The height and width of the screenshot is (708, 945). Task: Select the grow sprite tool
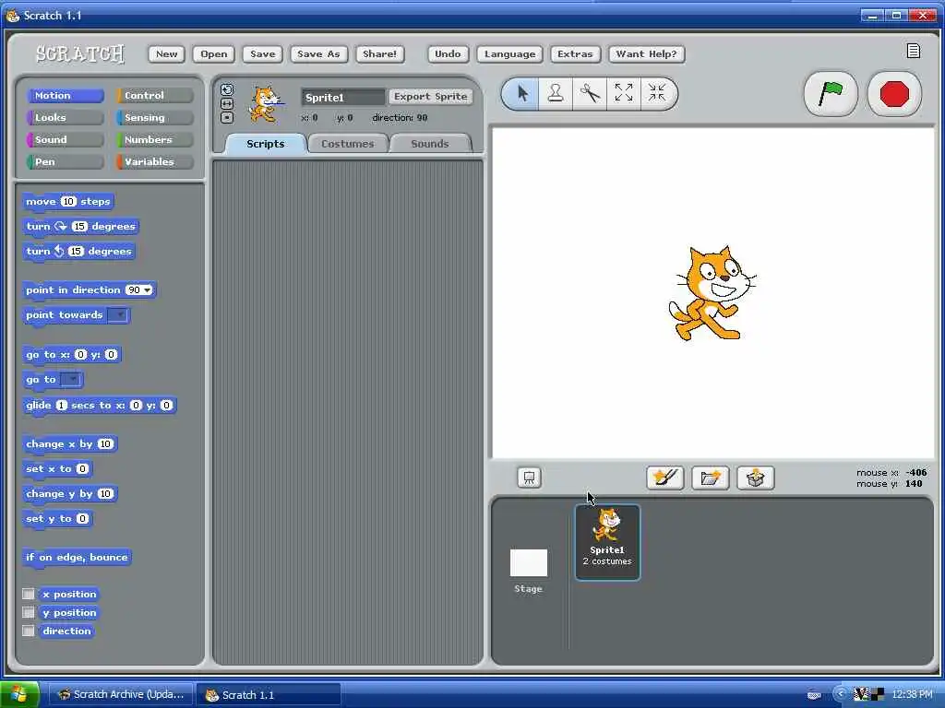pyautogui.click(x=623, y=93)
